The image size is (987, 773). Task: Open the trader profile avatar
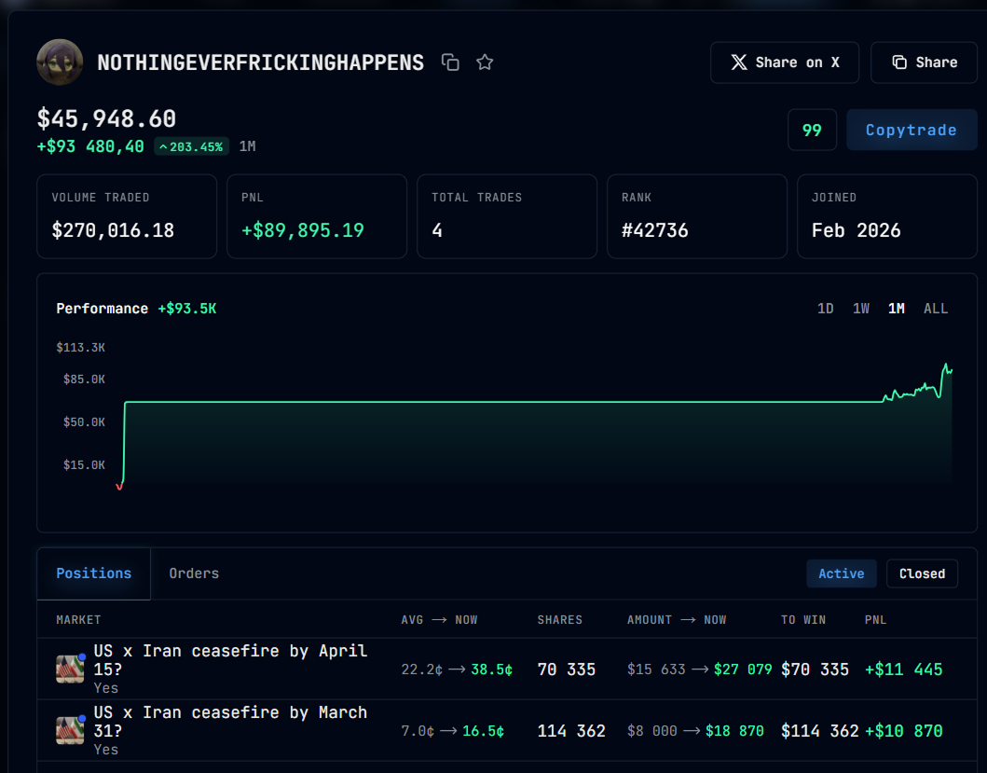click(60, 62)
